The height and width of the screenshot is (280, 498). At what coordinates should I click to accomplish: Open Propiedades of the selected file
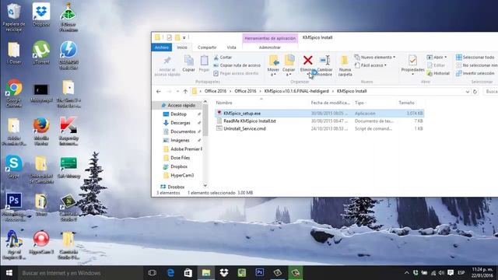pos(412,65)
